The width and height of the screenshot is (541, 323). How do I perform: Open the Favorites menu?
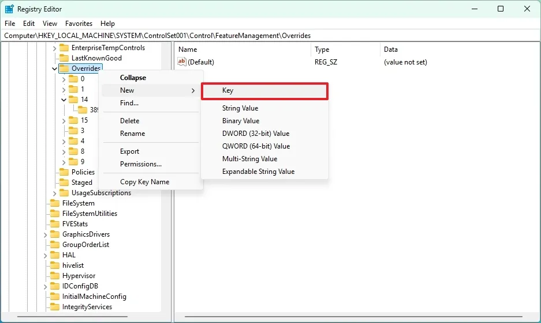[x=79, y=24]
